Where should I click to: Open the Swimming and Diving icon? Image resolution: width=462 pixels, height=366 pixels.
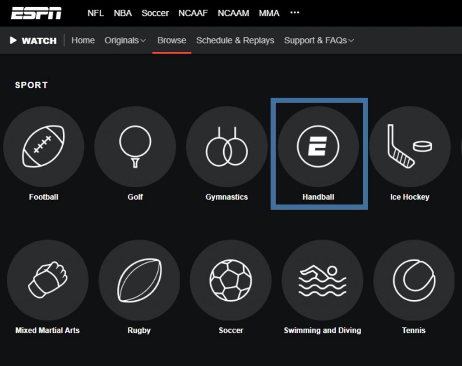click(x=322, y=280)
